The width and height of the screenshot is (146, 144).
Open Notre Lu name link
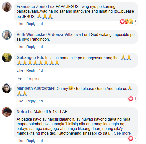pos(24,112)
